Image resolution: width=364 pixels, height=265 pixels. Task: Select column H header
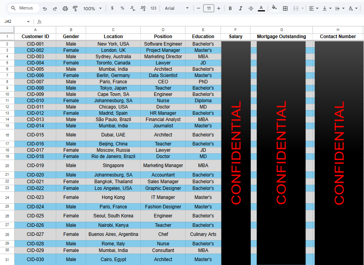point(338,30)
